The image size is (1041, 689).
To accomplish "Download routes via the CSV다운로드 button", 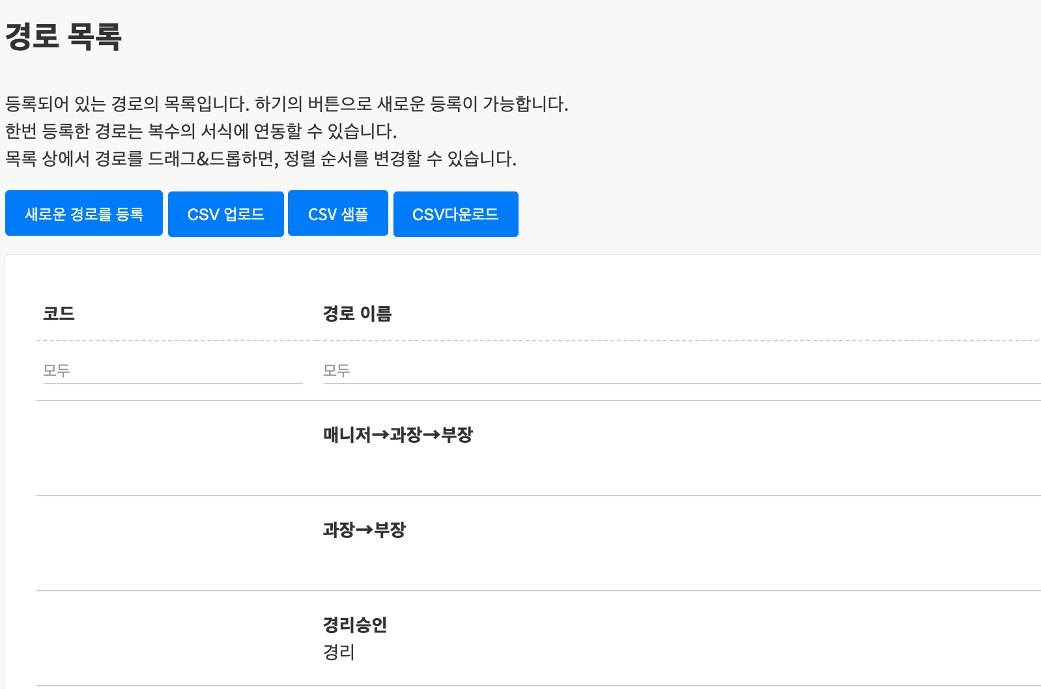I will 455,214.
